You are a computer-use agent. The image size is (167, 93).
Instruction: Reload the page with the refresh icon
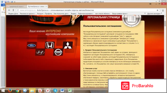(18, 10)
